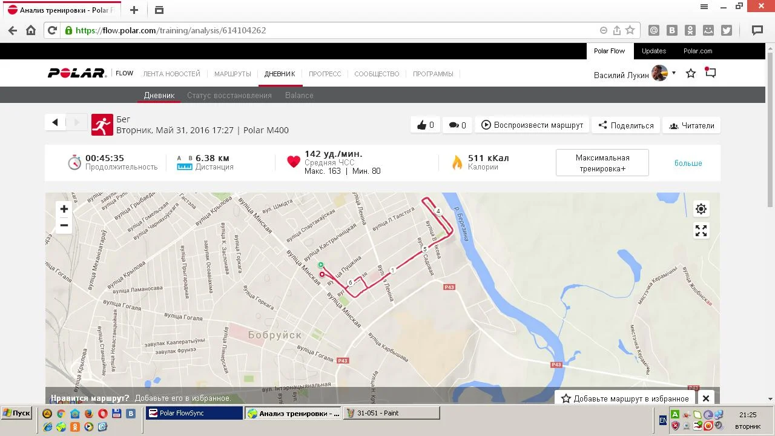This screenshot has width=775, height=436.
Task: Click the duration stopwatch icon
Action: point(74,162)
